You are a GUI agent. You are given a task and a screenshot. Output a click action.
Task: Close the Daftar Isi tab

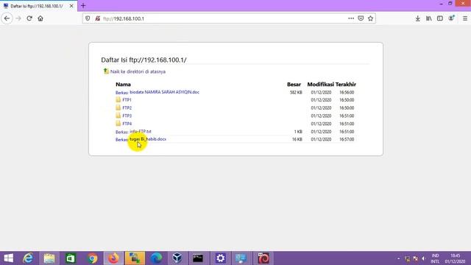tap(71, 6)
